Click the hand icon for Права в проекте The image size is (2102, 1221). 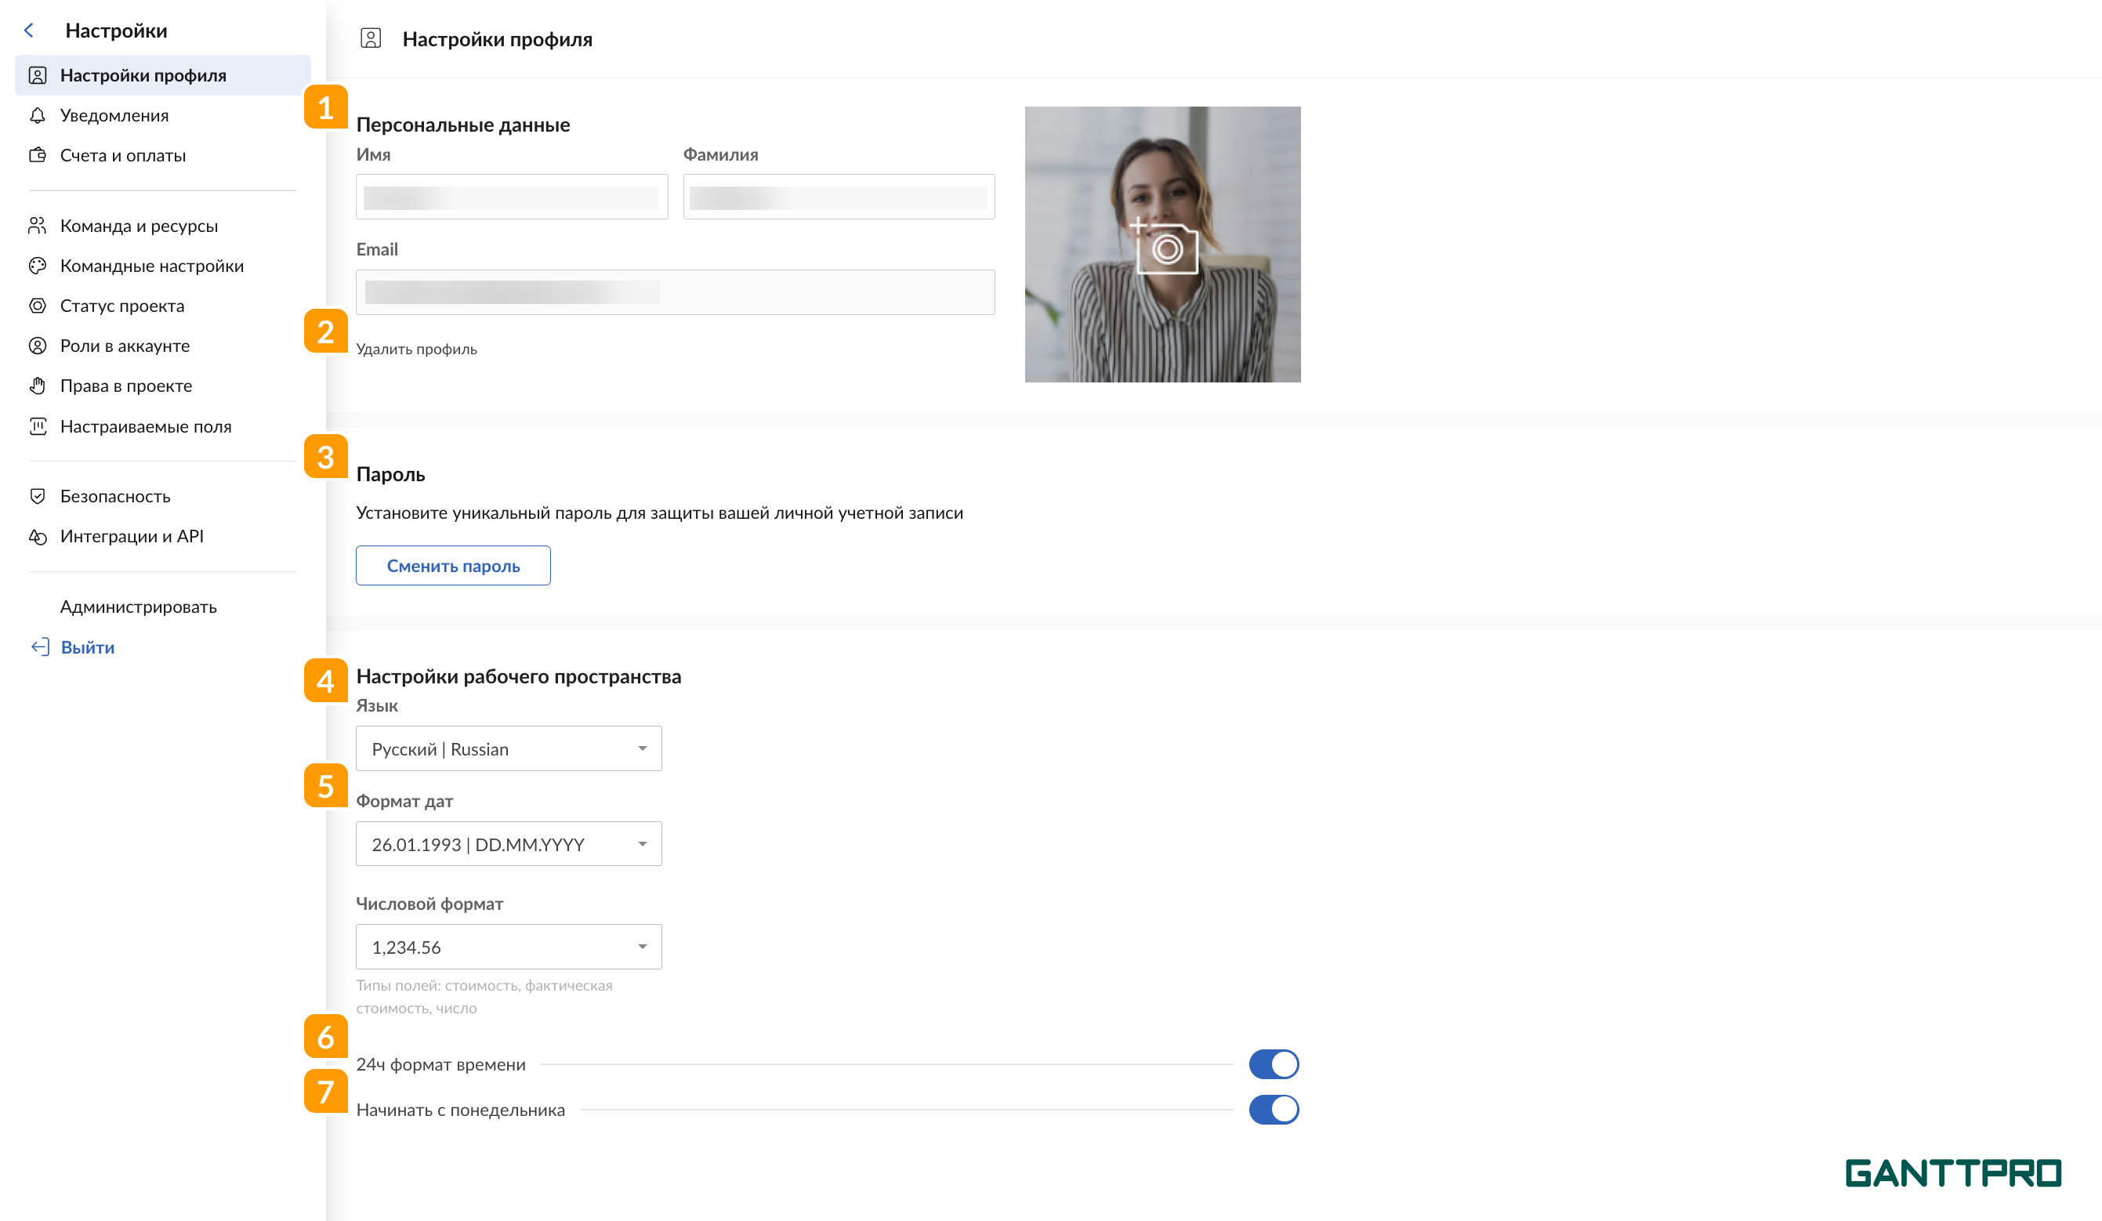38,386
